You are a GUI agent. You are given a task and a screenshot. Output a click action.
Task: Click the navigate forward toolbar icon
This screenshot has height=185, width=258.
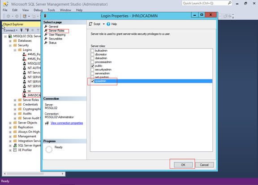tap(17, 16)
